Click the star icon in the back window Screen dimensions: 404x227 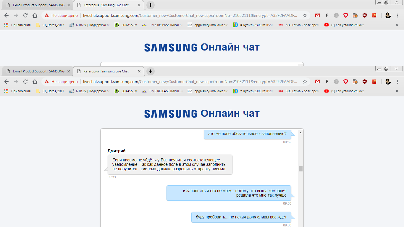click(x=305, y=15)
